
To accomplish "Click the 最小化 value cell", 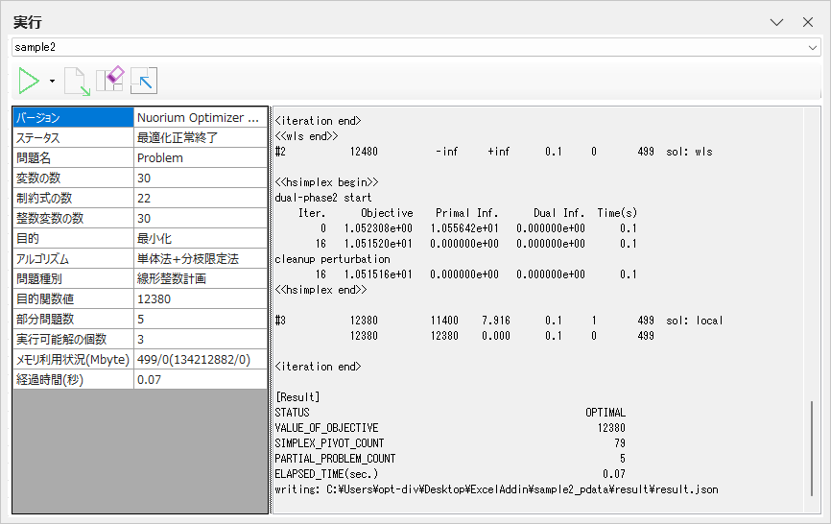I will pos(201,238).
